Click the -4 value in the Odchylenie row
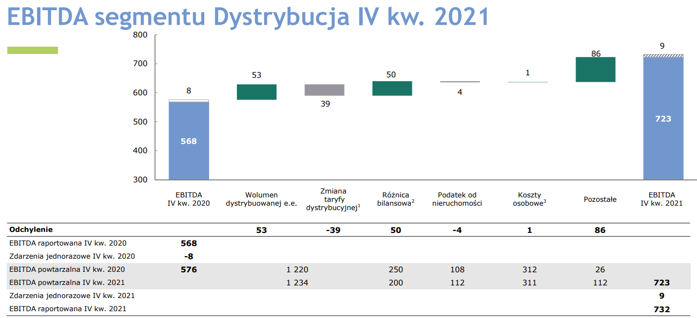The width and height of the screenshot is (697, 318). click(457, 230)
